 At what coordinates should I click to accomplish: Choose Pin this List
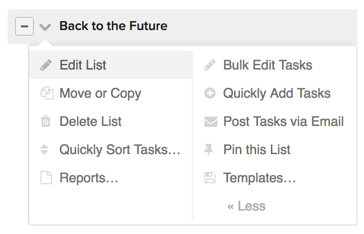(x=257, y=150)
